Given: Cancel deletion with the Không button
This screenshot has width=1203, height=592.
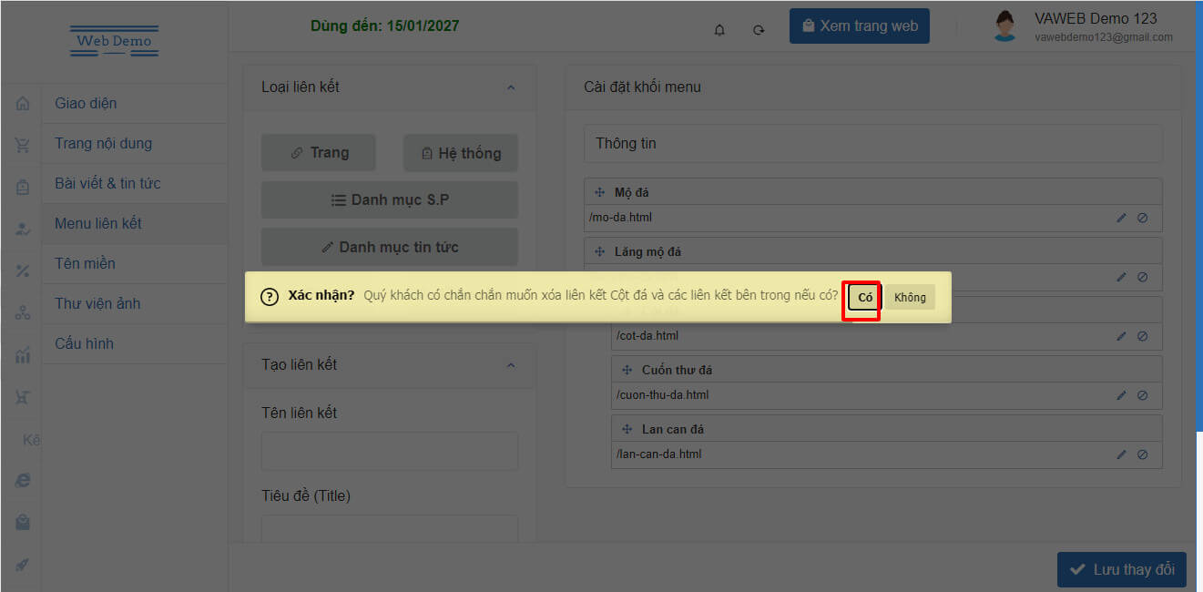Looking at the screenshot, I should coord(909,298).
